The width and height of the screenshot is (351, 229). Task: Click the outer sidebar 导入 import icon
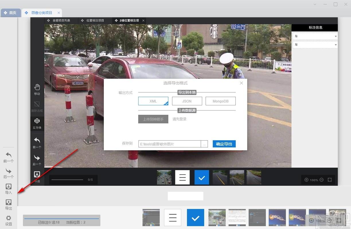pos(9,189)
